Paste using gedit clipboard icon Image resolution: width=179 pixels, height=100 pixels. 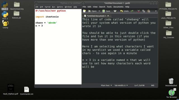(149, 11)
